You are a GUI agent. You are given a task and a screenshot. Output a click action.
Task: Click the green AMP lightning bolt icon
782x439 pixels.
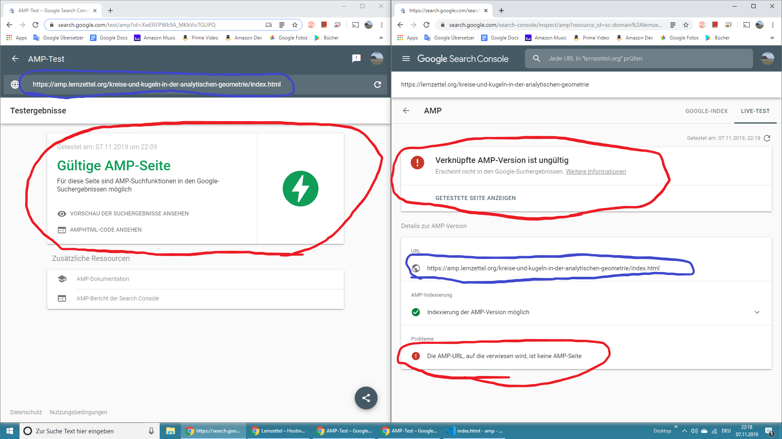(x=300, y=189)
